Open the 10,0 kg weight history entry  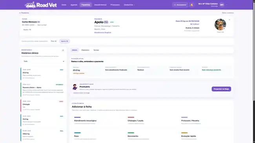43,120
